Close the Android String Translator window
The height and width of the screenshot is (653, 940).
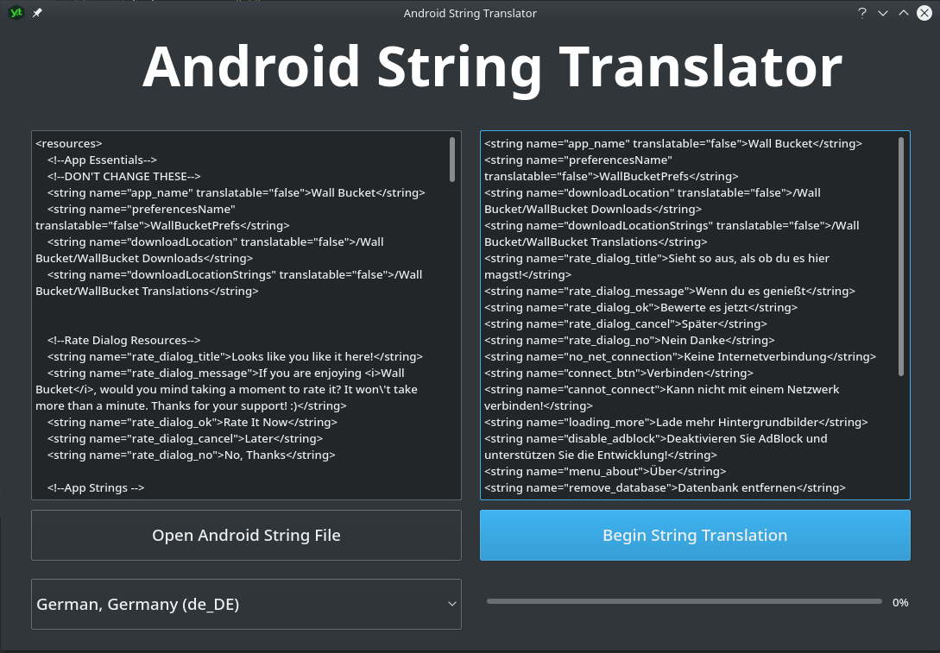coord(924,13)
